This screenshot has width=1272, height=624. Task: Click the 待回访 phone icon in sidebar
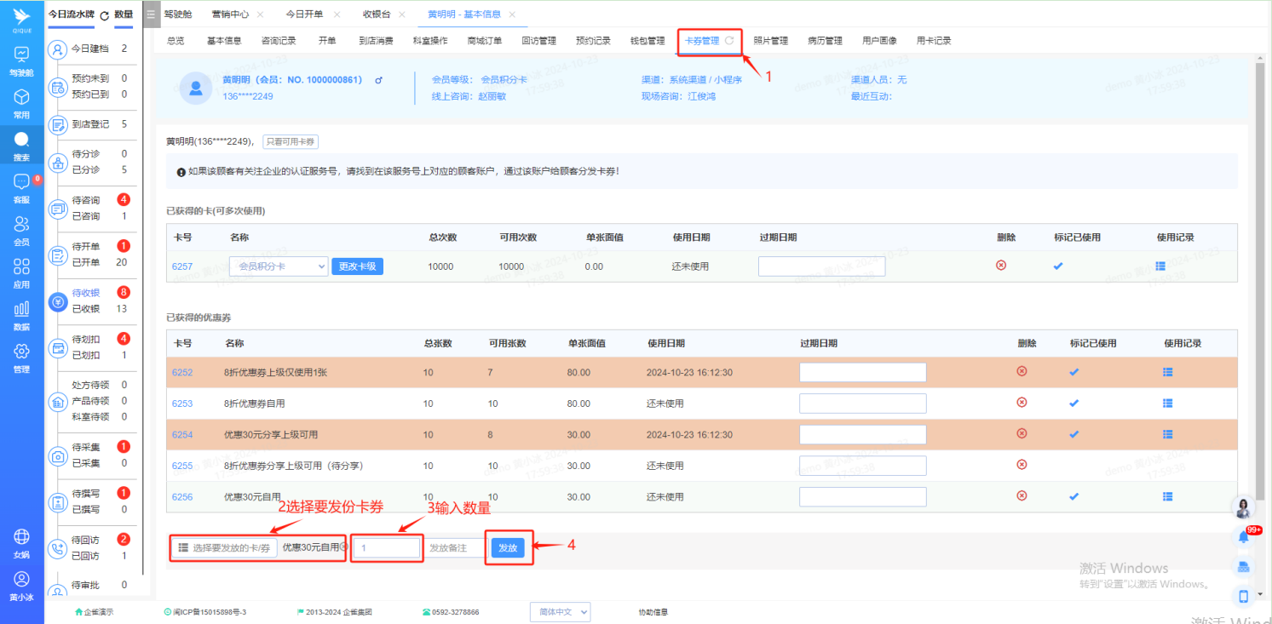point(58,549)
